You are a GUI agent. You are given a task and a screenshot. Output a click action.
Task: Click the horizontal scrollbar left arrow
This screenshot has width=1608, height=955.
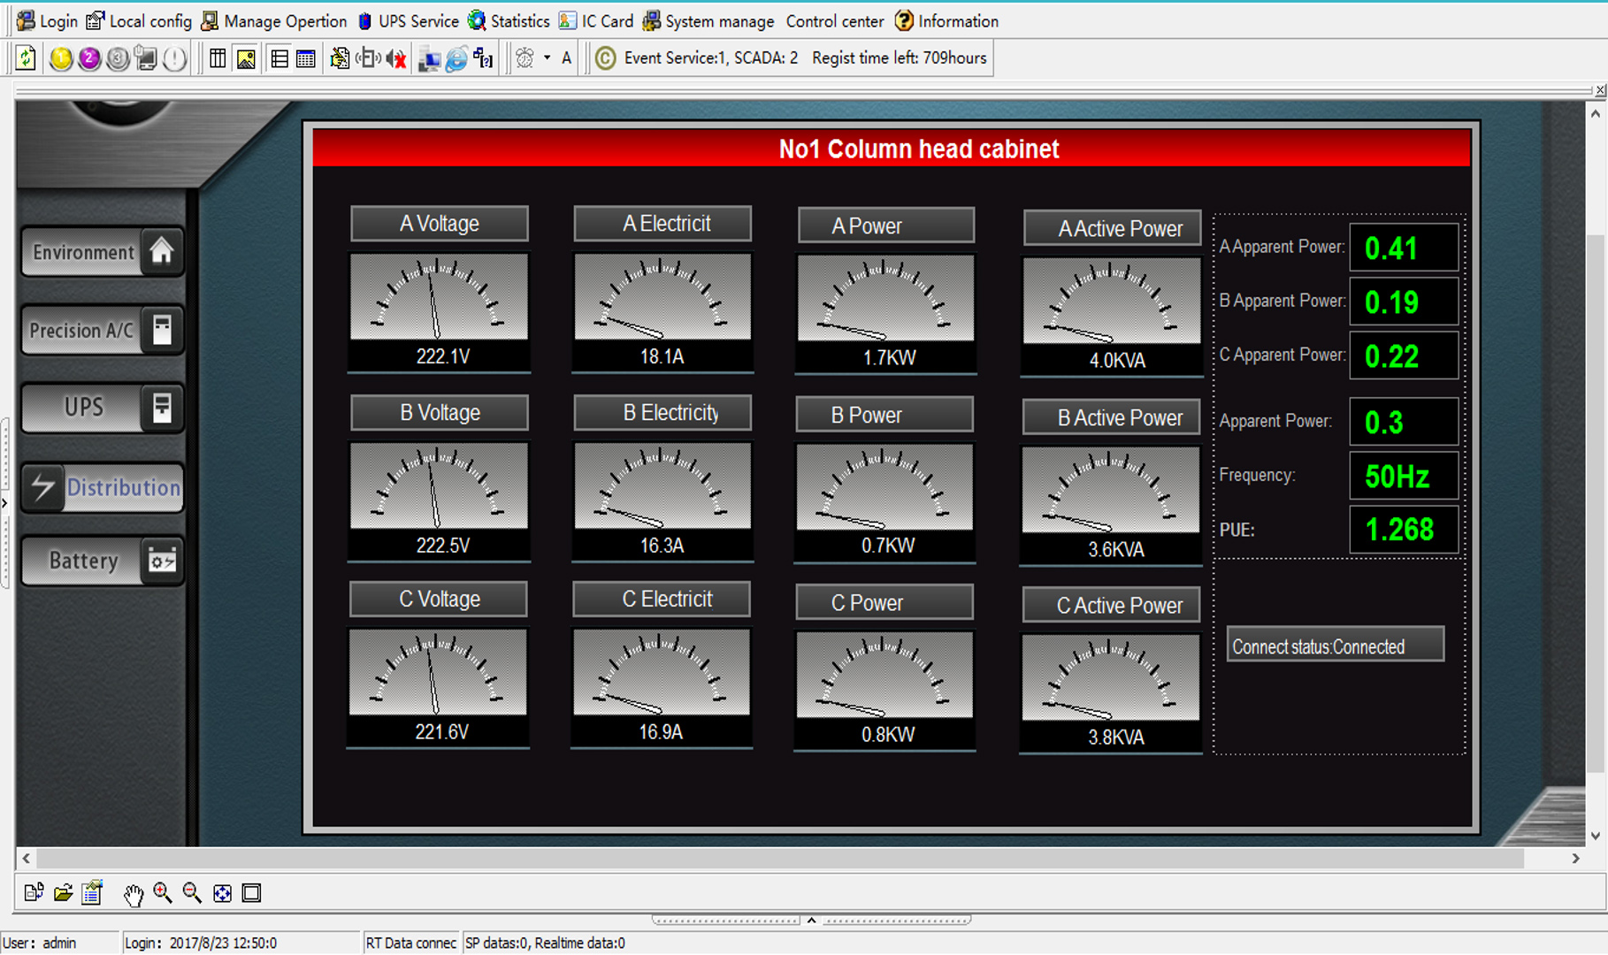pyautogui.click(x=27, y=858)
